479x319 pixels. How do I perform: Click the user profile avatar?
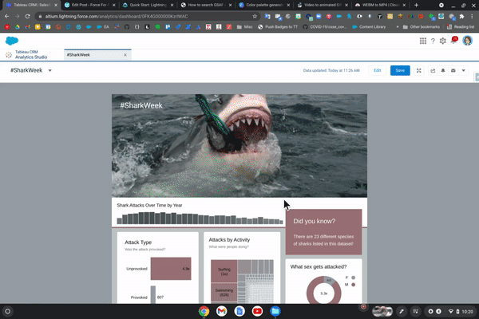467,41
